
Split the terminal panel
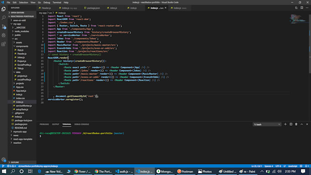[x=291, y=124]
